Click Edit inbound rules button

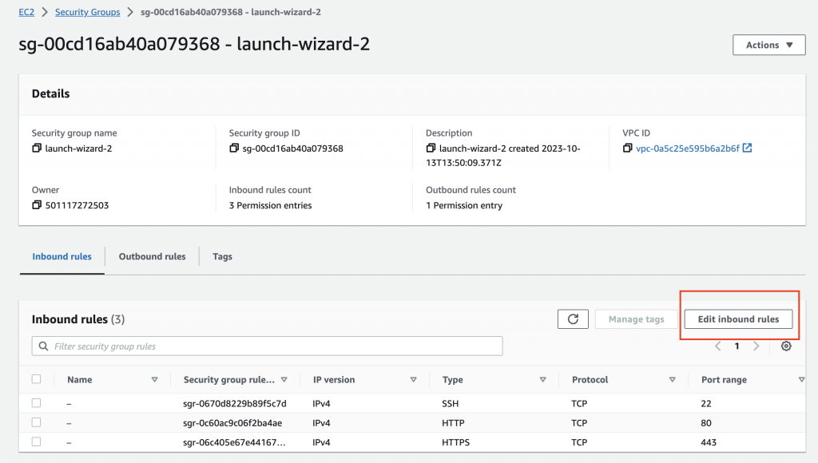[738, 319]
